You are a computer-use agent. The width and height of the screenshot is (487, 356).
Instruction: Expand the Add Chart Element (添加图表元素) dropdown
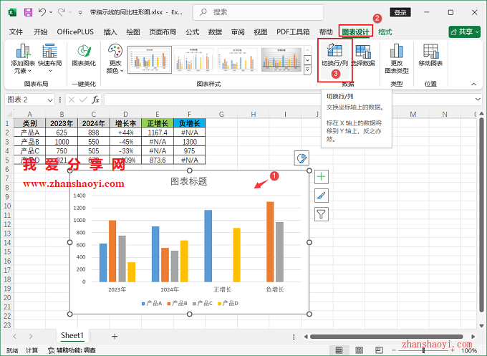(x=22, y=59)
